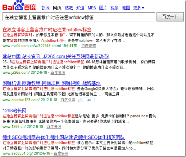Expand the 更多 dropdown menu

pos(138,8)
